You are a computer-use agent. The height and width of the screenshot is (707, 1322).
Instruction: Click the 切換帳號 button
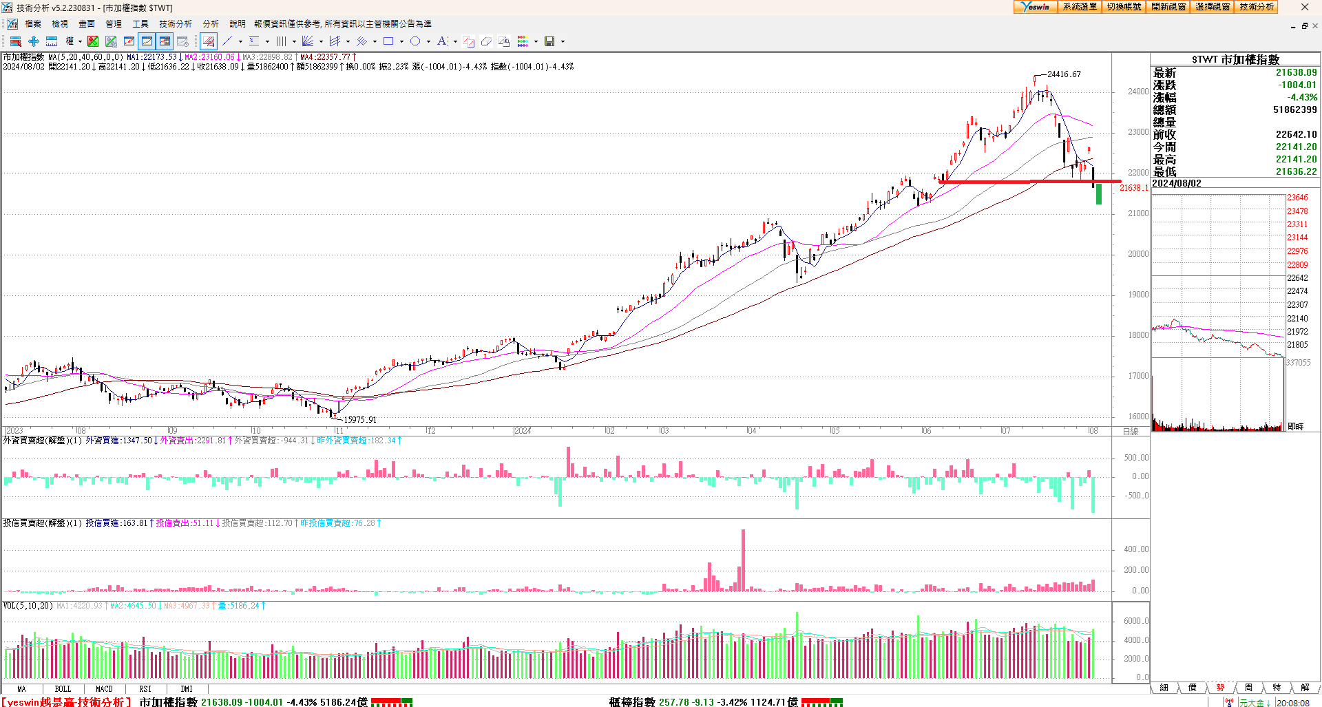coord(1124,7)
